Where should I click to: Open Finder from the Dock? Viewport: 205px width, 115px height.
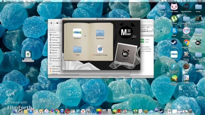pyautogui.click(x=15, y=111)
